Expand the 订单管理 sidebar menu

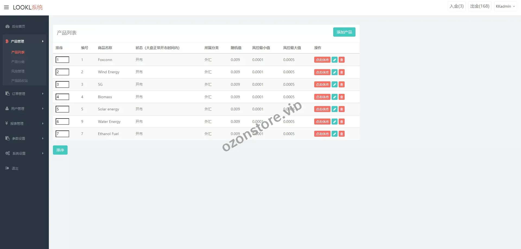tap(24, 94)
